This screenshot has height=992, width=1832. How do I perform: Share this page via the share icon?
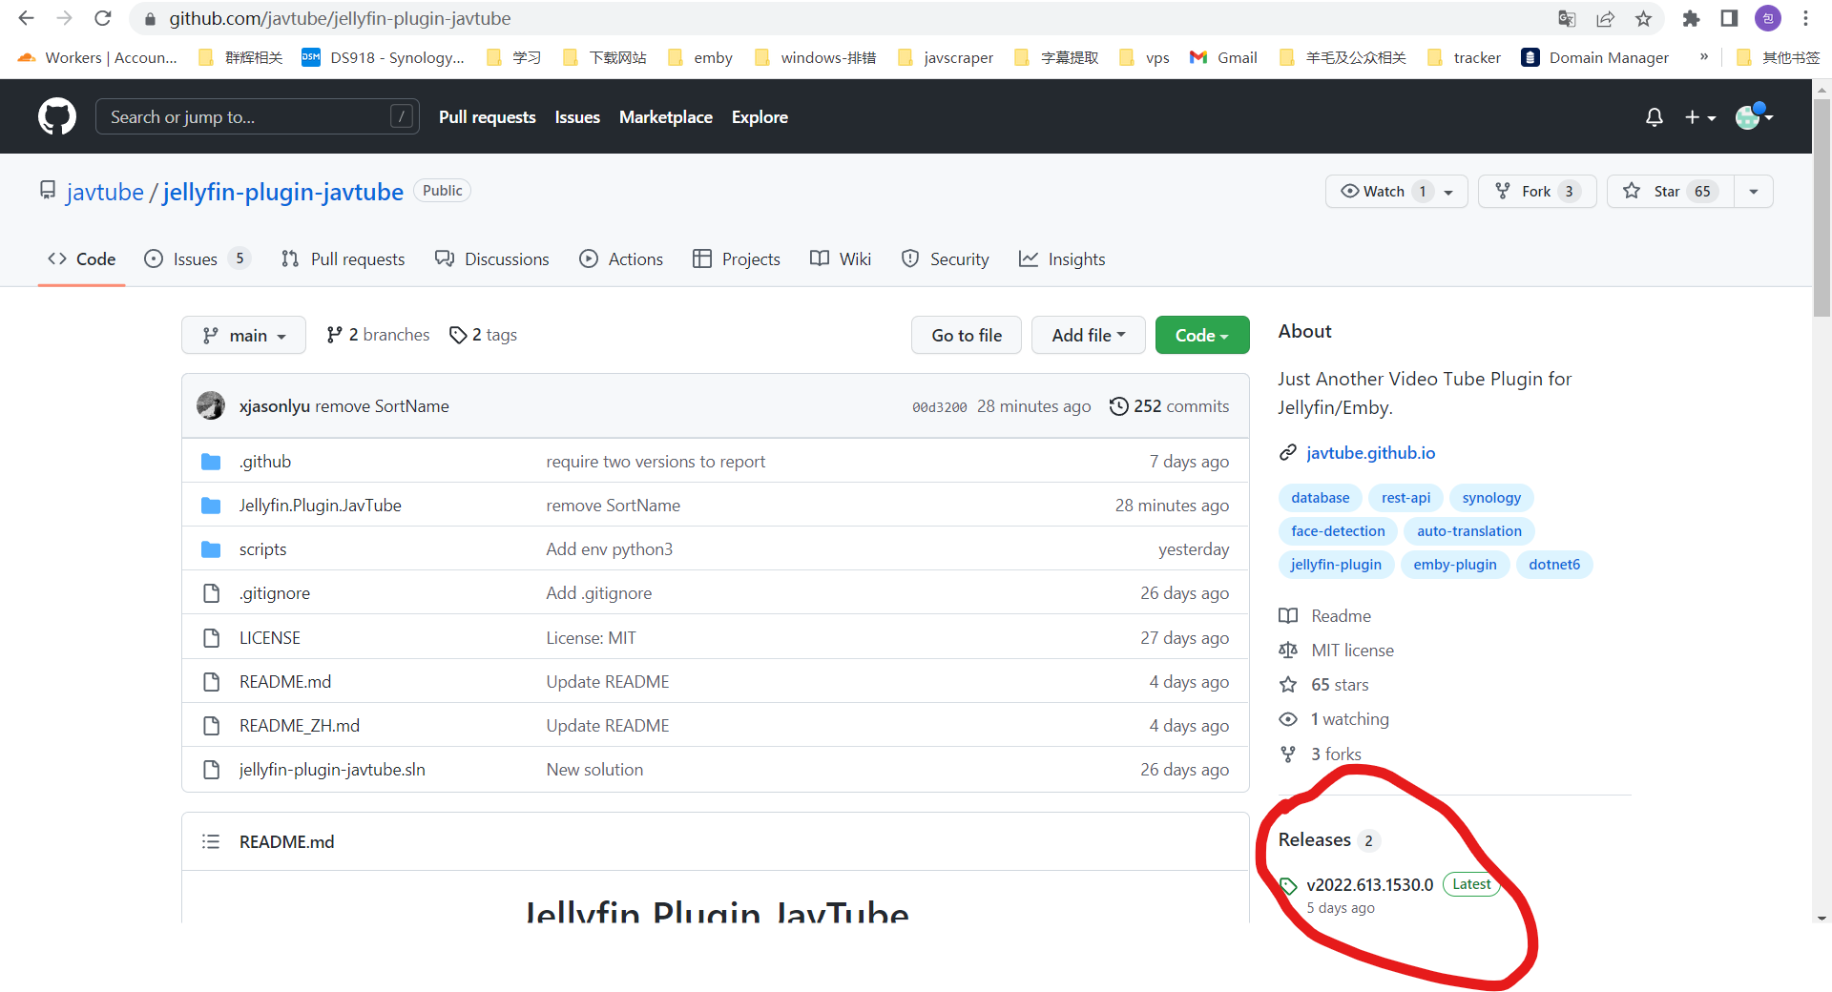pyautogui.click(x=1605, y=18)
